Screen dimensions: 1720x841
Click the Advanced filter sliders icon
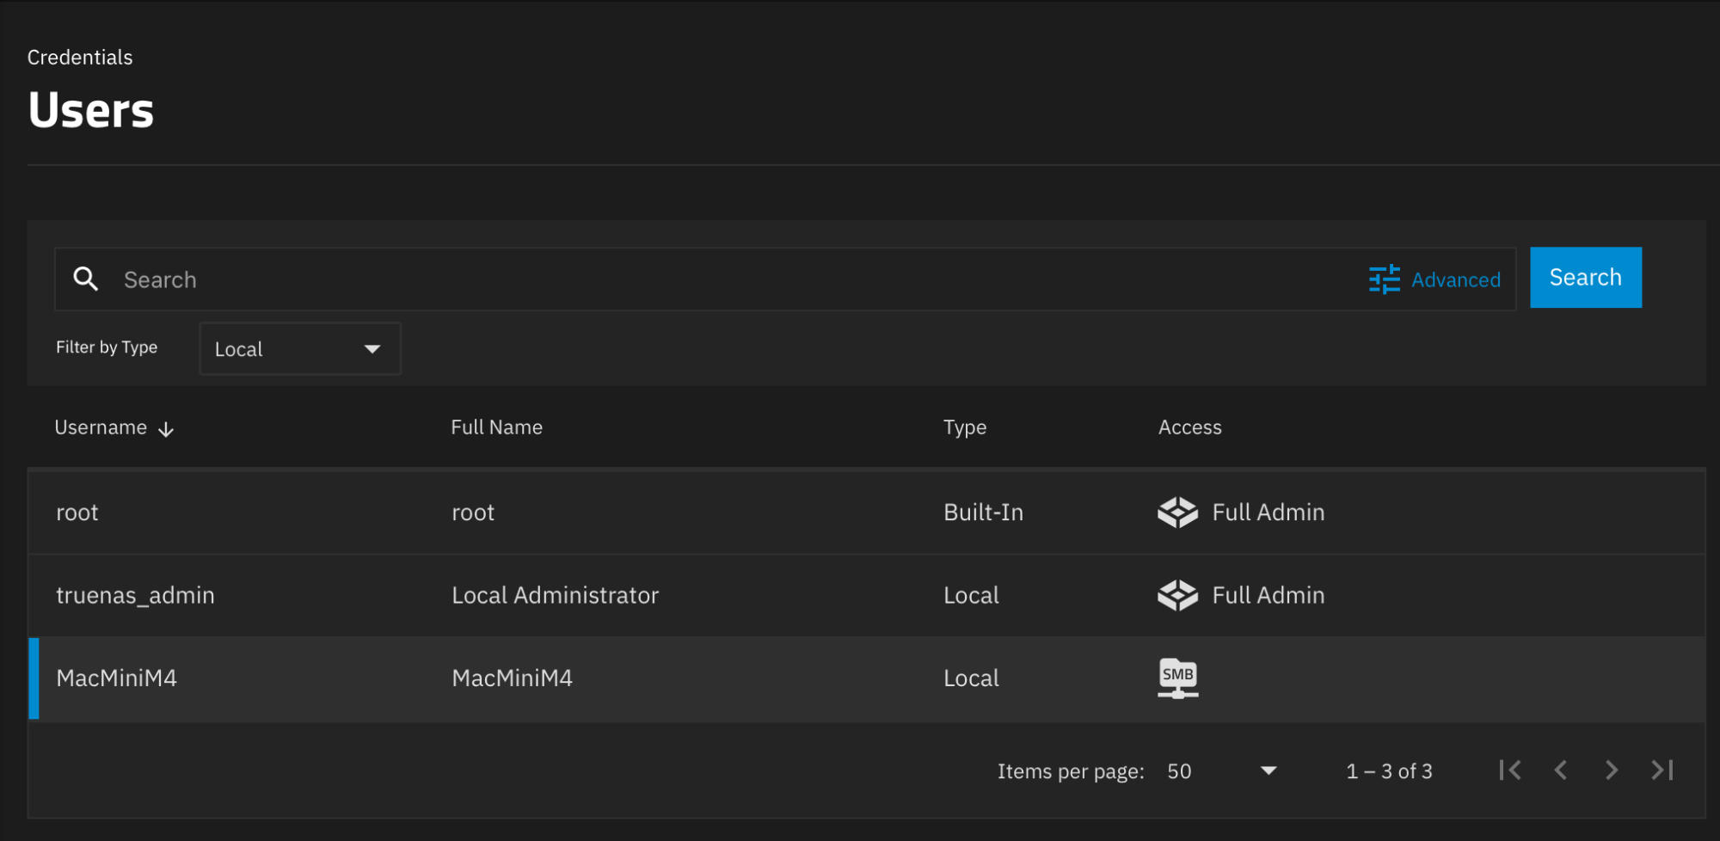tap(1384, 279)
